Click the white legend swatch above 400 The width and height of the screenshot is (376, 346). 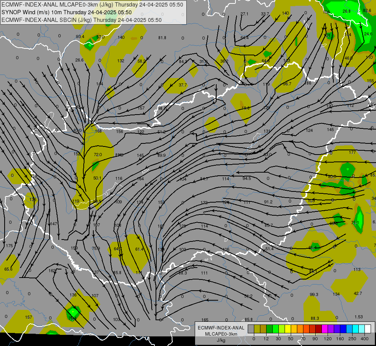(x=368, y=329)
